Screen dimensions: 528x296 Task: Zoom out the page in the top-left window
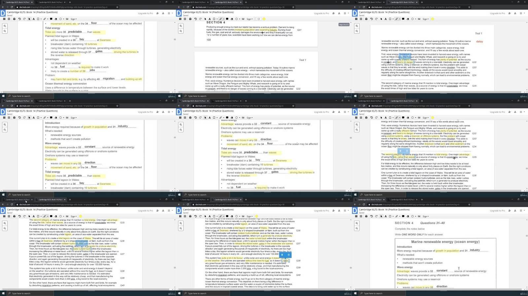point(5,31)
